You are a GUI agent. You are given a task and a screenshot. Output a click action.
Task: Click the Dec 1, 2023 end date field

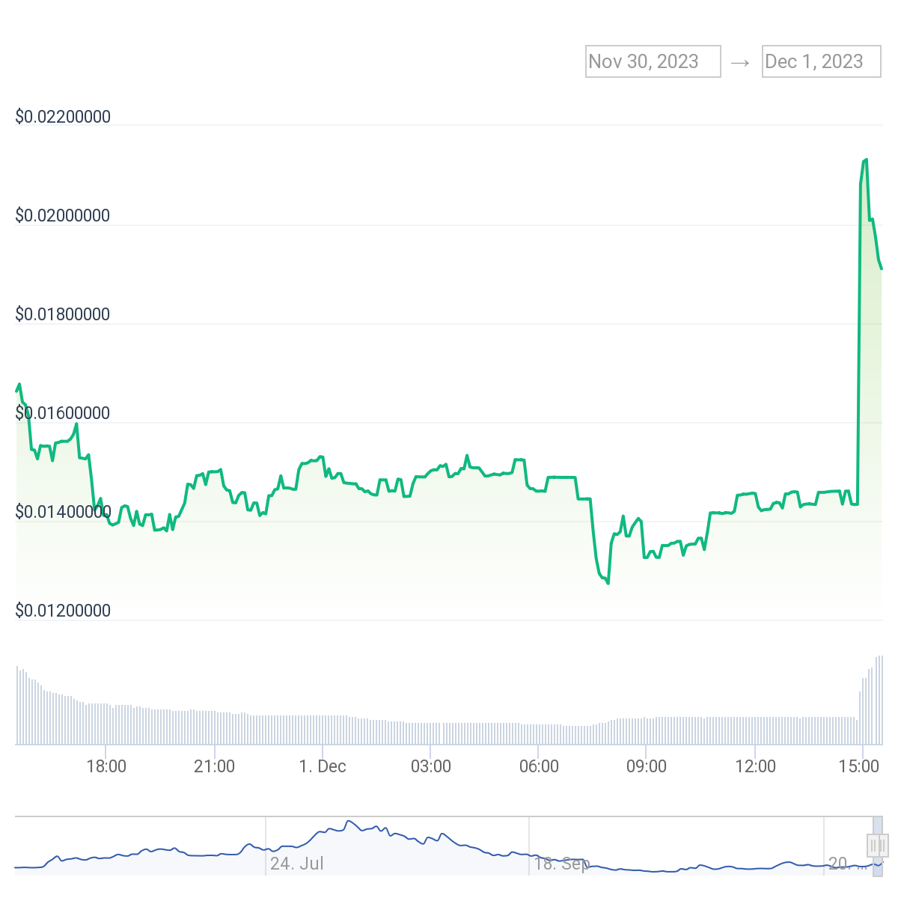coord(822,61)
